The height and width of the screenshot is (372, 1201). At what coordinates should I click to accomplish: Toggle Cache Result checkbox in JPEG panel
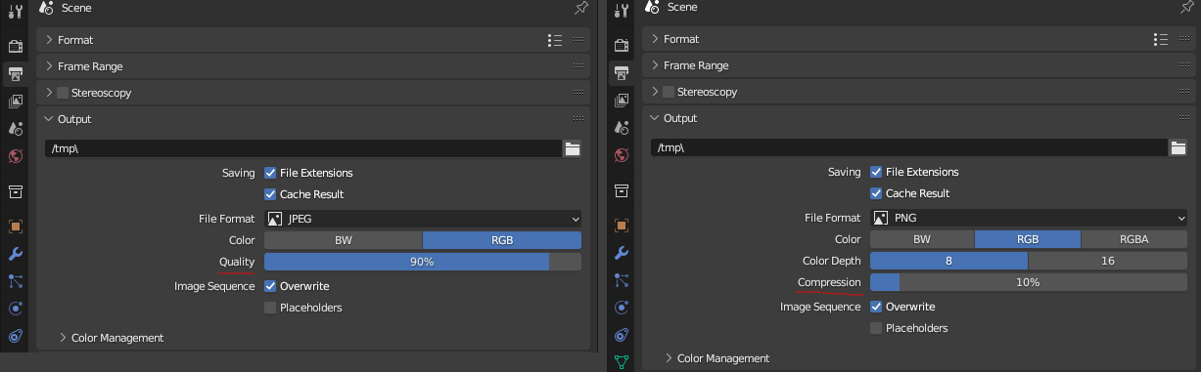(x=270, y=194)
